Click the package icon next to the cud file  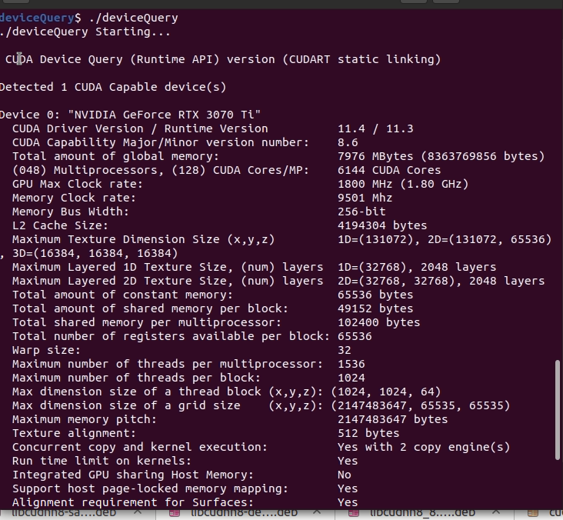(x=532, y=513)
